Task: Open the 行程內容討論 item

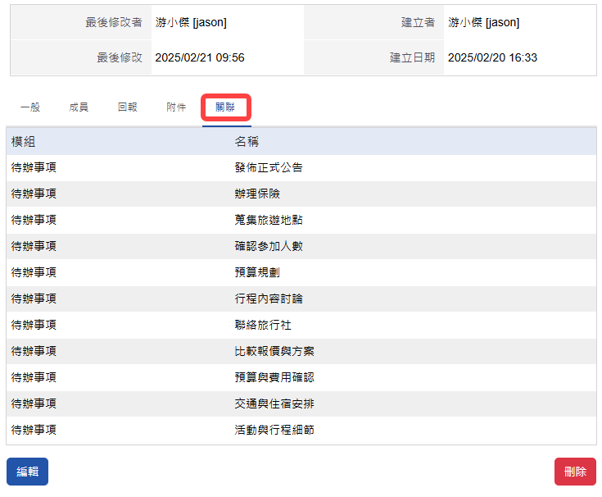Action: [269, 299]
